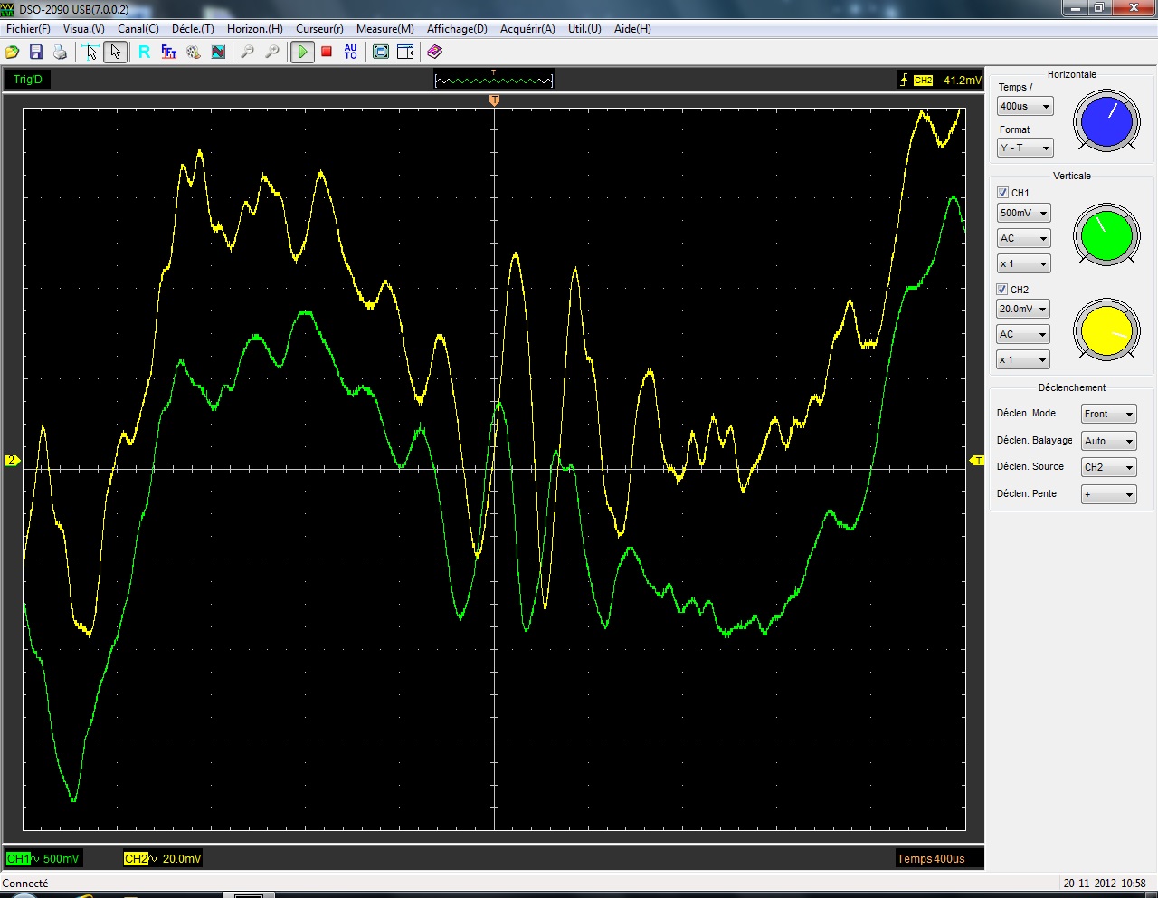Click the orange trigger position marker above grid
Viewport: 1158px width, 898px height.
coord(494,100)
